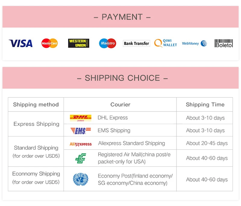
Task: Click the DHL Express logo
Action: (x=80, y=118)
